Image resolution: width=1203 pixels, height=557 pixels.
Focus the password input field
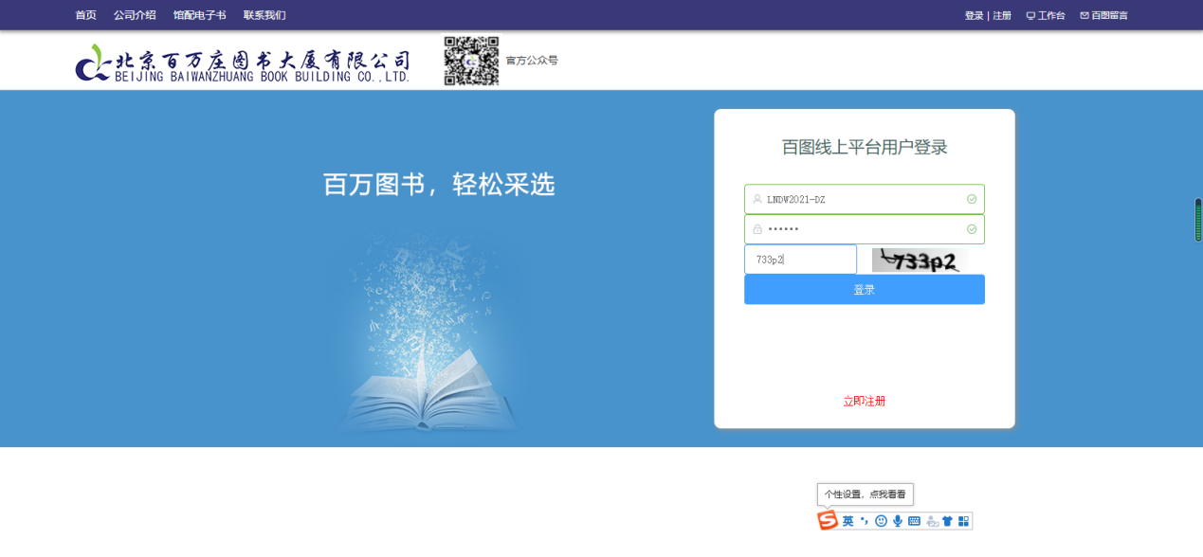pos(864,229)
